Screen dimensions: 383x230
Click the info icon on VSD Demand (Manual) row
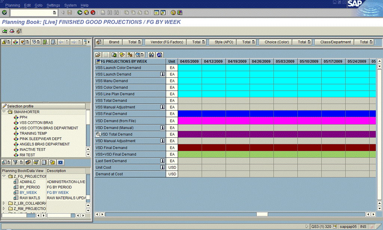pyautogui.click(x=162, y=128)
